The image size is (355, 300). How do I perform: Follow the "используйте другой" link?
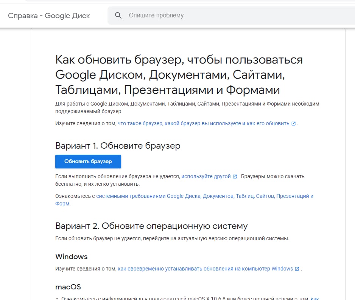(x=206, y=176)
